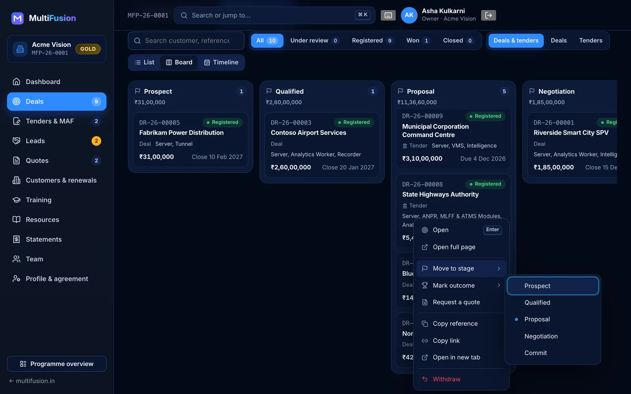631x394 pixels.
Task: Click the copy icon beside Copy reference
Action: [x=425, y=324]
